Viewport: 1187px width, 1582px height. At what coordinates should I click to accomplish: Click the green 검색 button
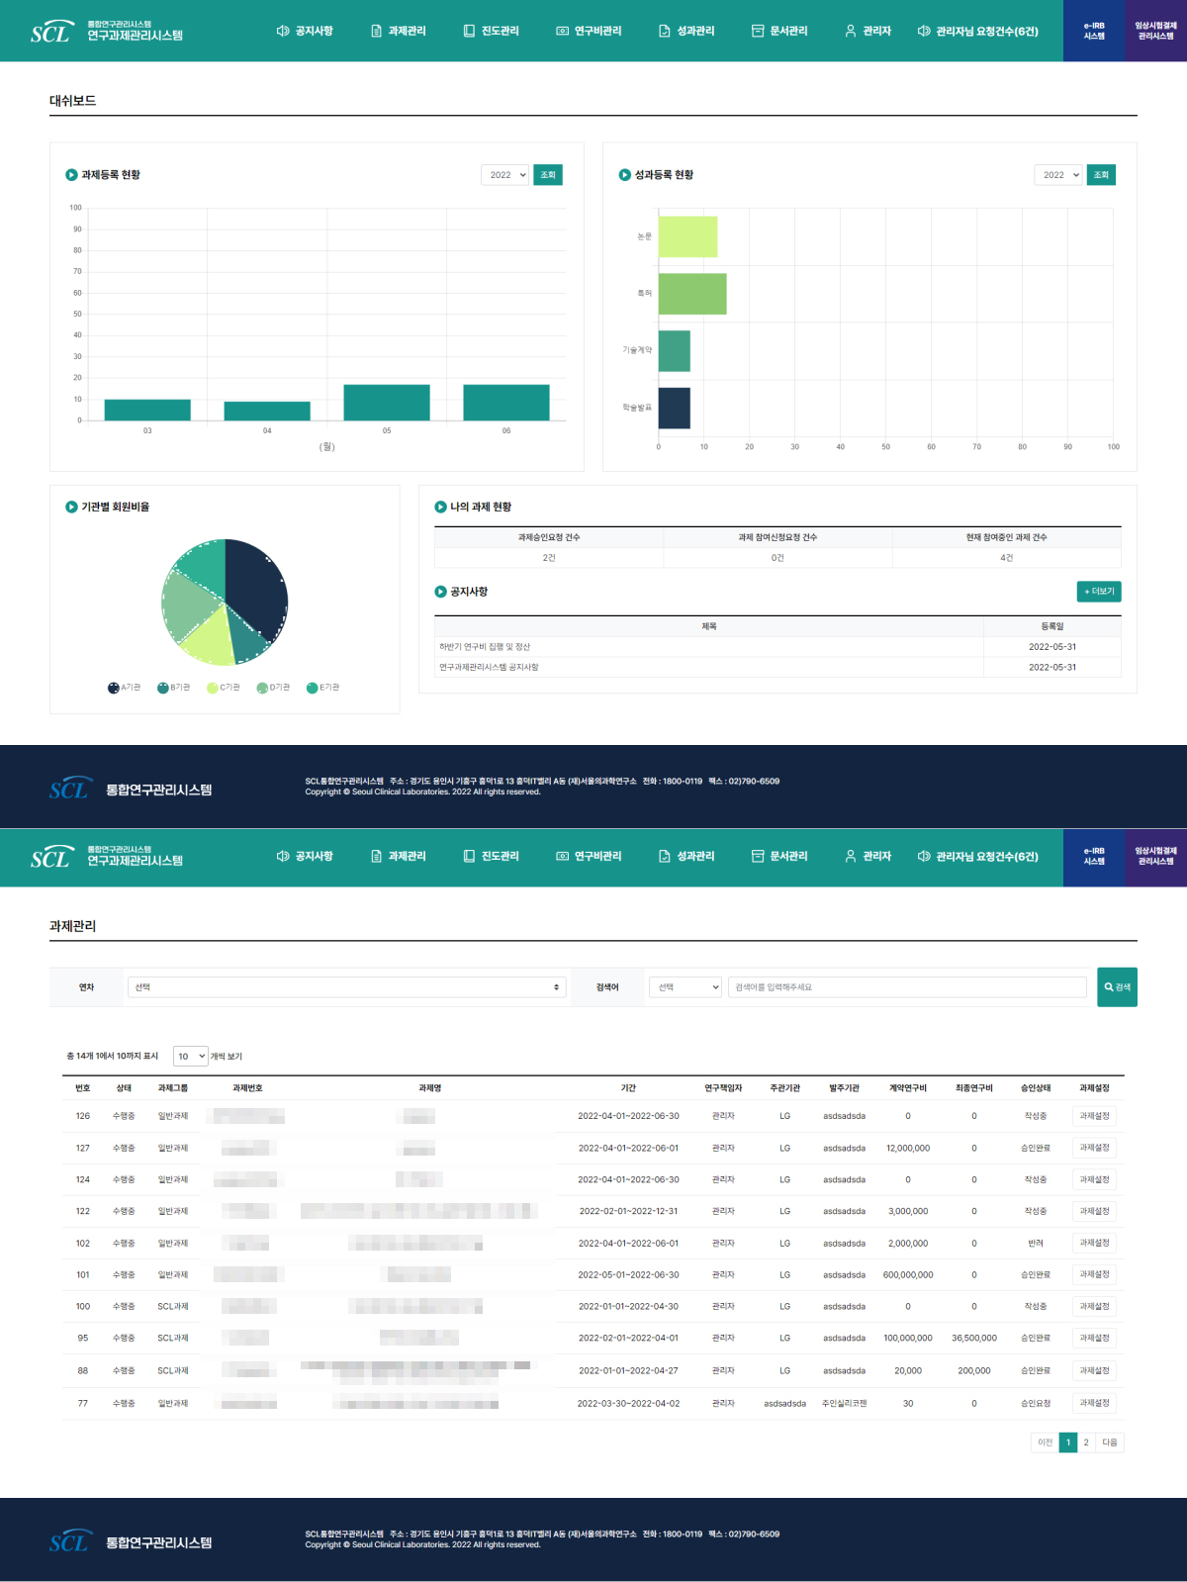tap(1117, 986)
